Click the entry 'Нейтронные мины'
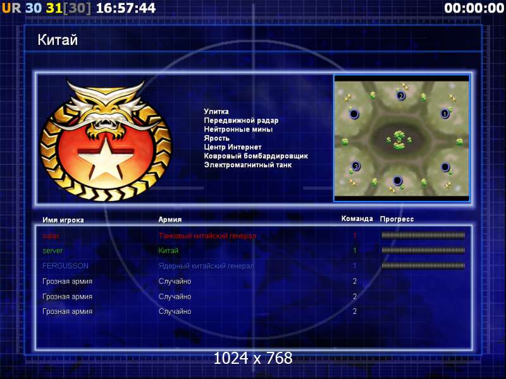 pos(238,129)
